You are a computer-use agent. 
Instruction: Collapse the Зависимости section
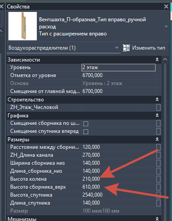[x=157, y=60]
